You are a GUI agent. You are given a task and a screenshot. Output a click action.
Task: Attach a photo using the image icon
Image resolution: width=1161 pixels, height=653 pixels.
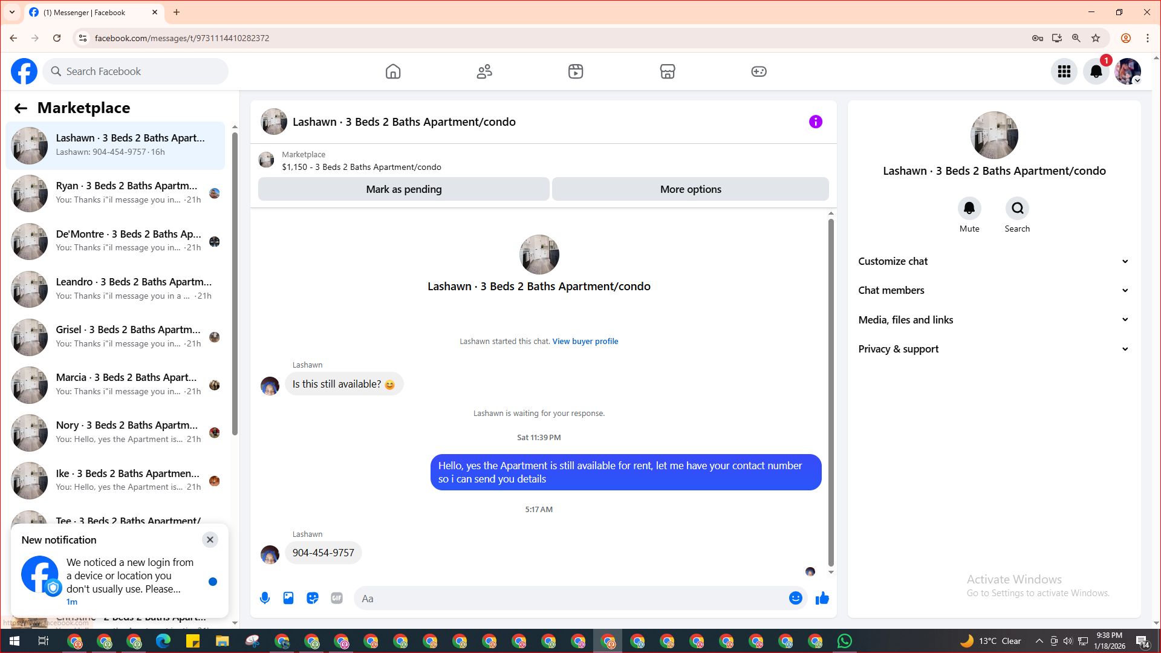(x=288, y=598)
